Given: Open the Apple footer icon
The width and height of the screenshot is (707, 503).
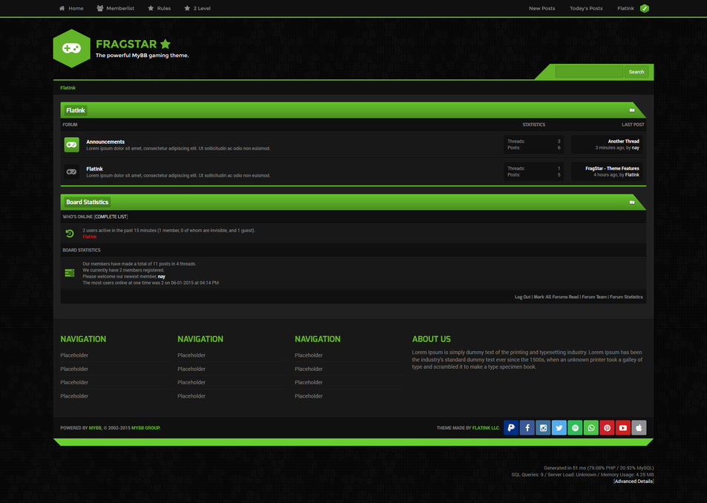Looking at the screenshot, I should (639, 428).
